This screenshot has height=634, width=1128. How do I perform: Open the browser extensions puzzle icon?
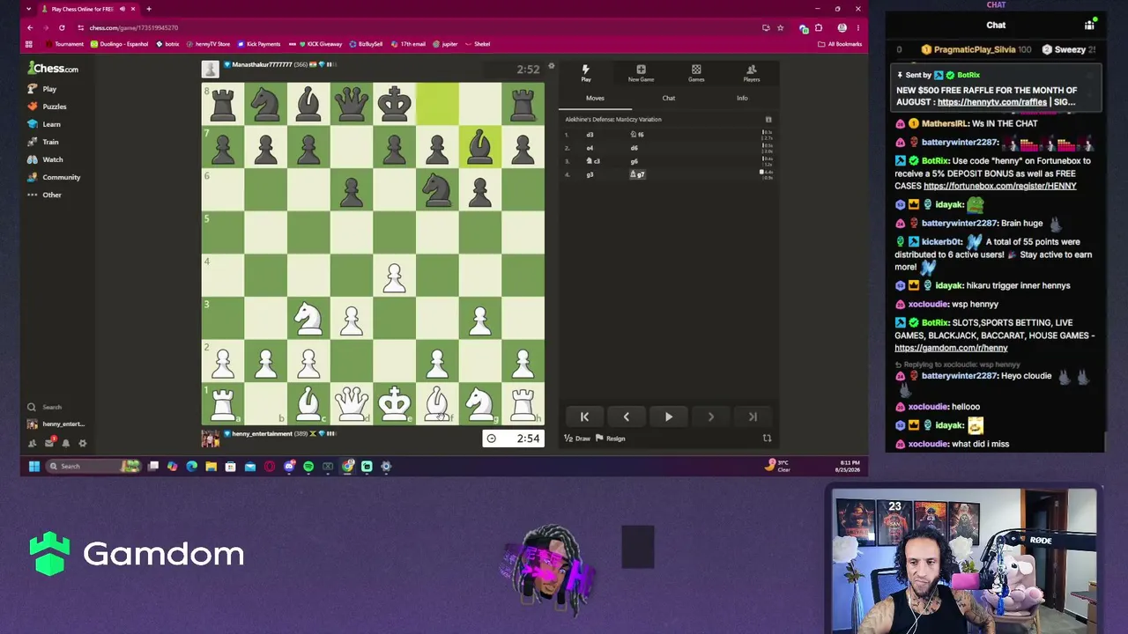(819, 27)
